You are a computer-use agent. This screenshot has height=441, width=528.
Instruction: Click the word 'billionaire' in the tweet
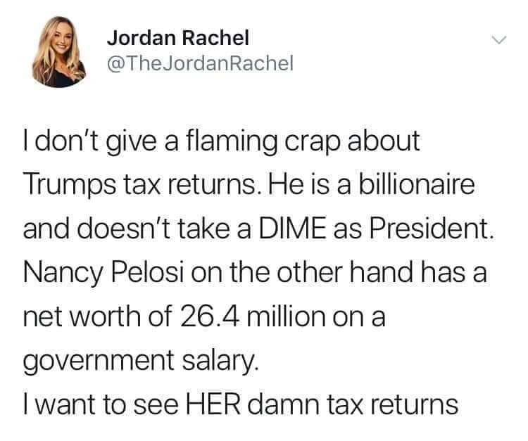click(x=417, y=184)
